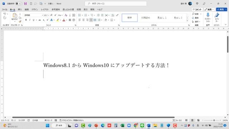Click the Character Border icon
This screenshot has height=129, width=229.
74,15
